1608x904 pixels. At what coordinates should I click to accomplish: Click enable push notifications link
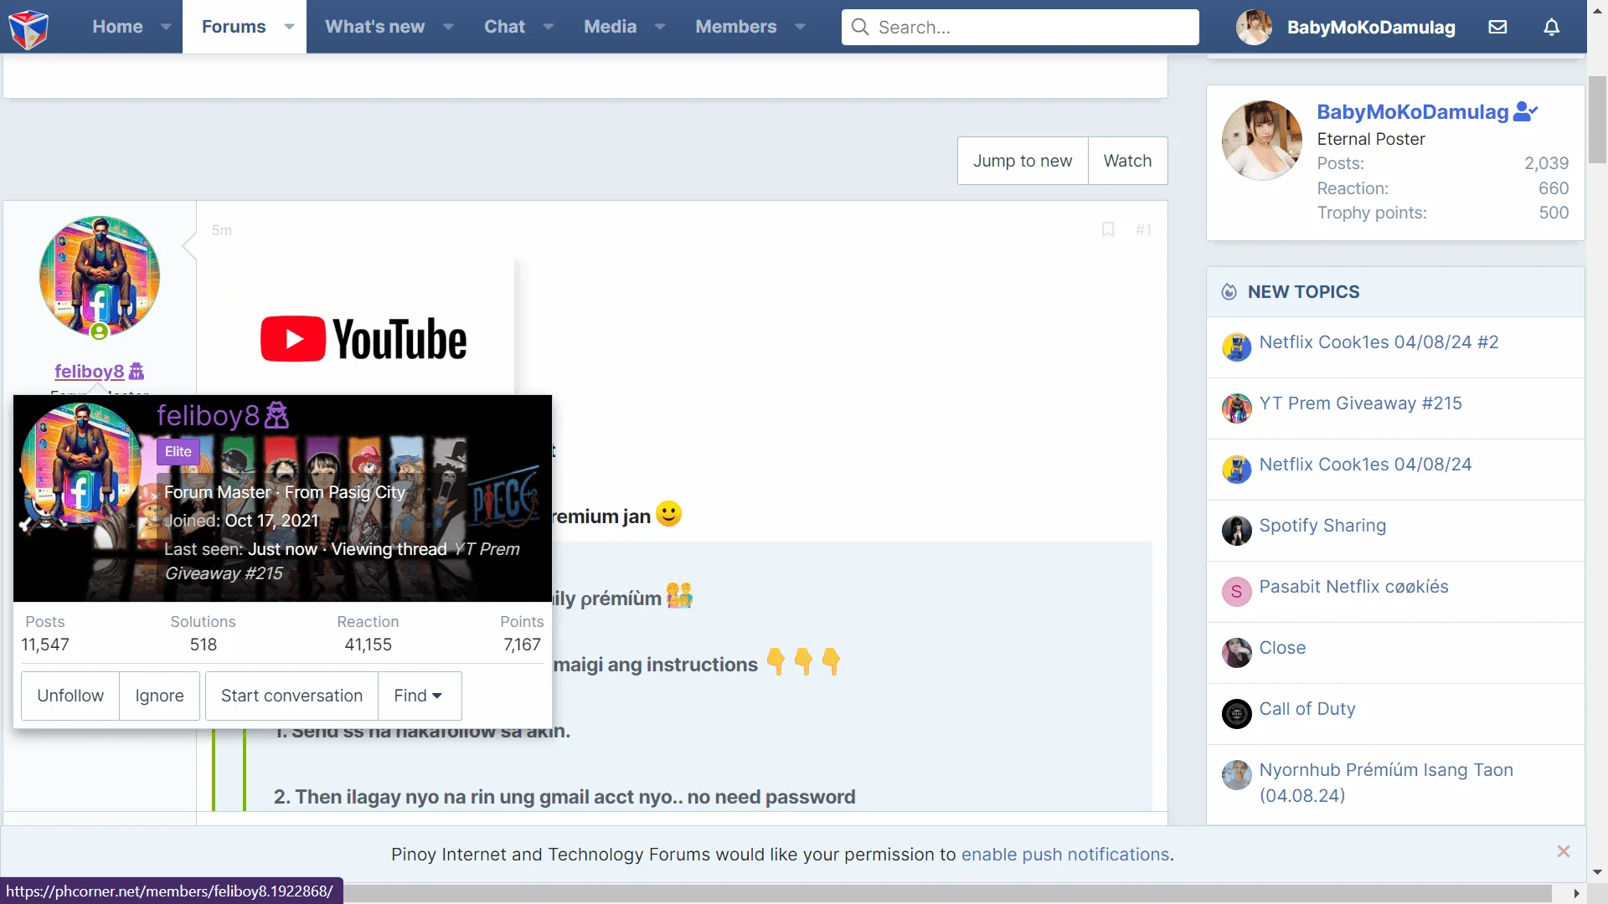click(x=1065, y=855)
